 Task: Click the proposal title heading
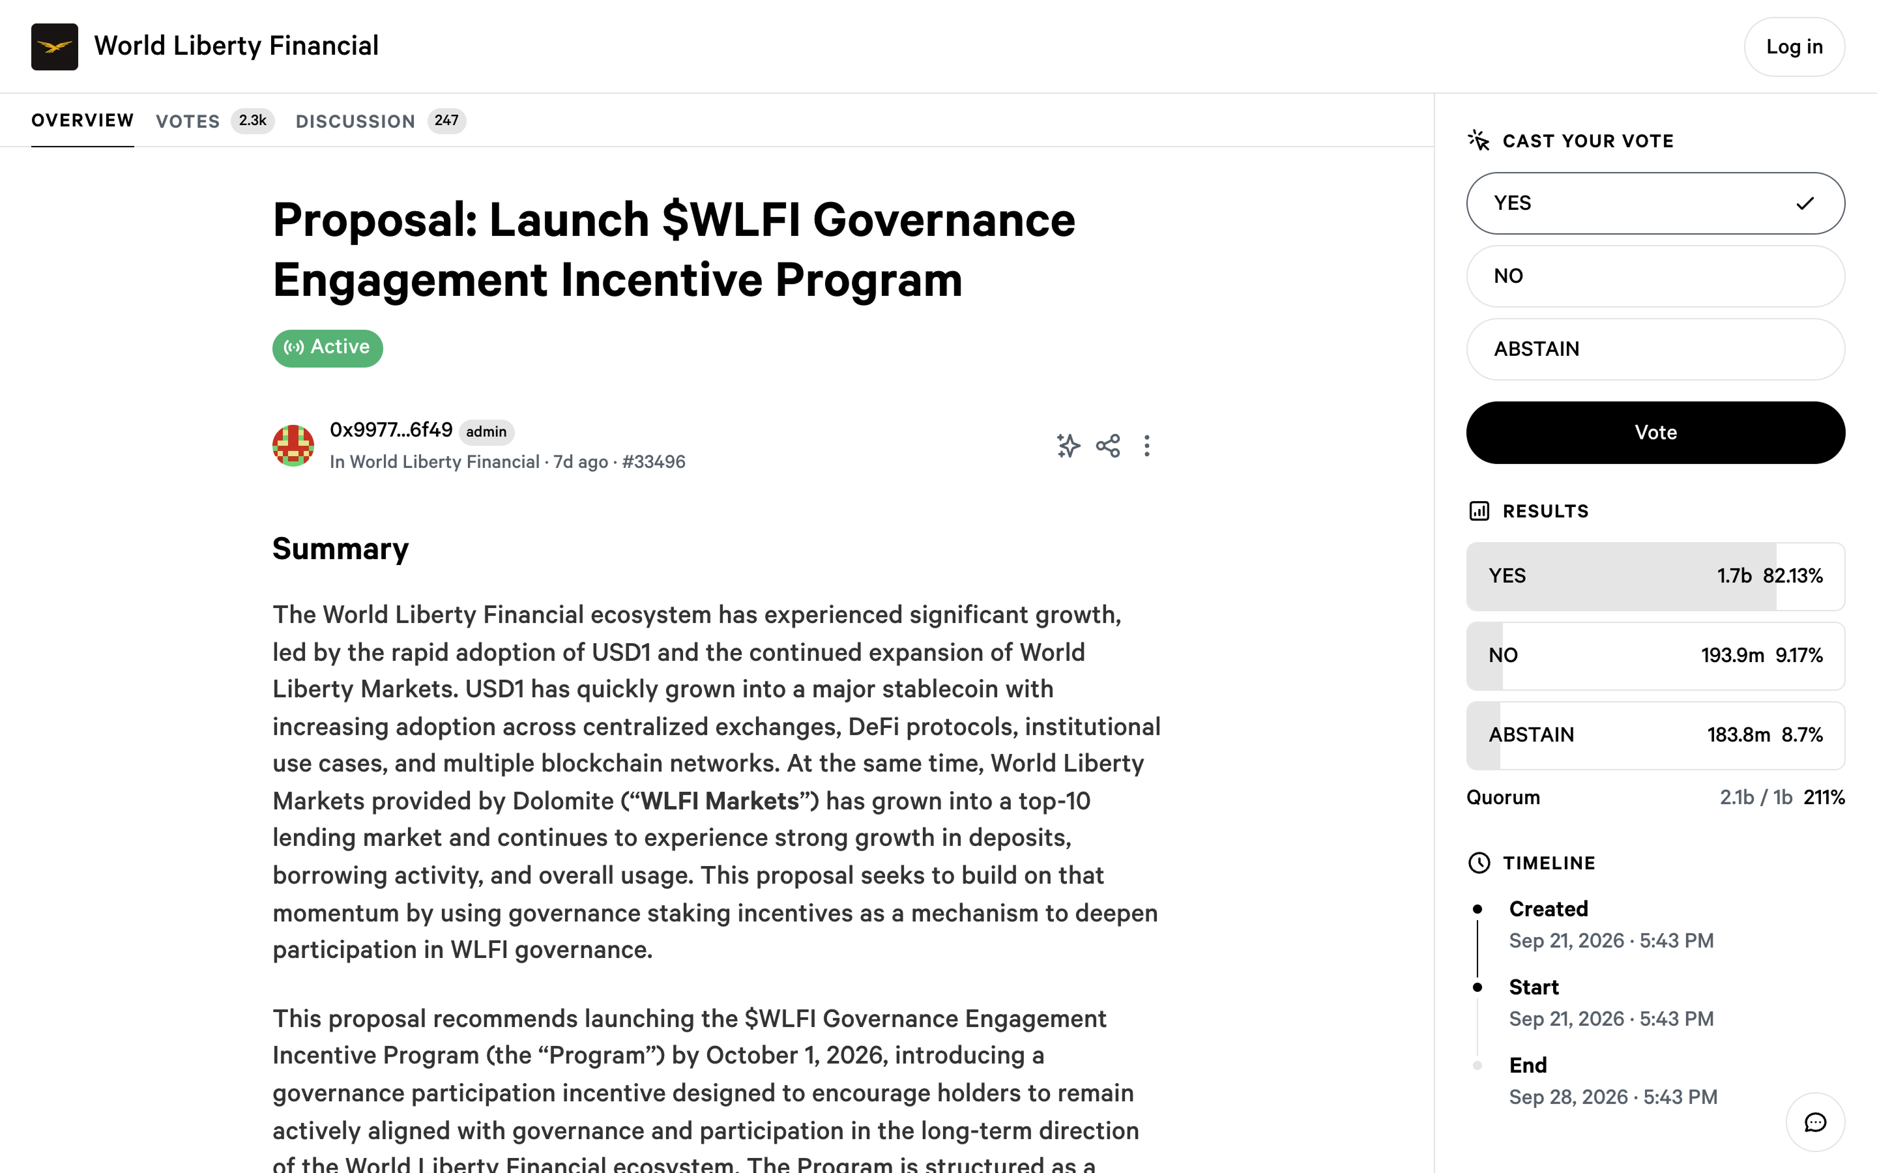click(674, 250)
